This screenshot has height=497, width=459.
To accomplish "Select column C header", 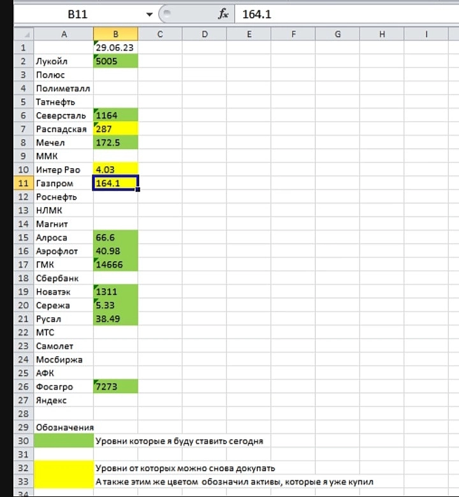I will point(160,34).
